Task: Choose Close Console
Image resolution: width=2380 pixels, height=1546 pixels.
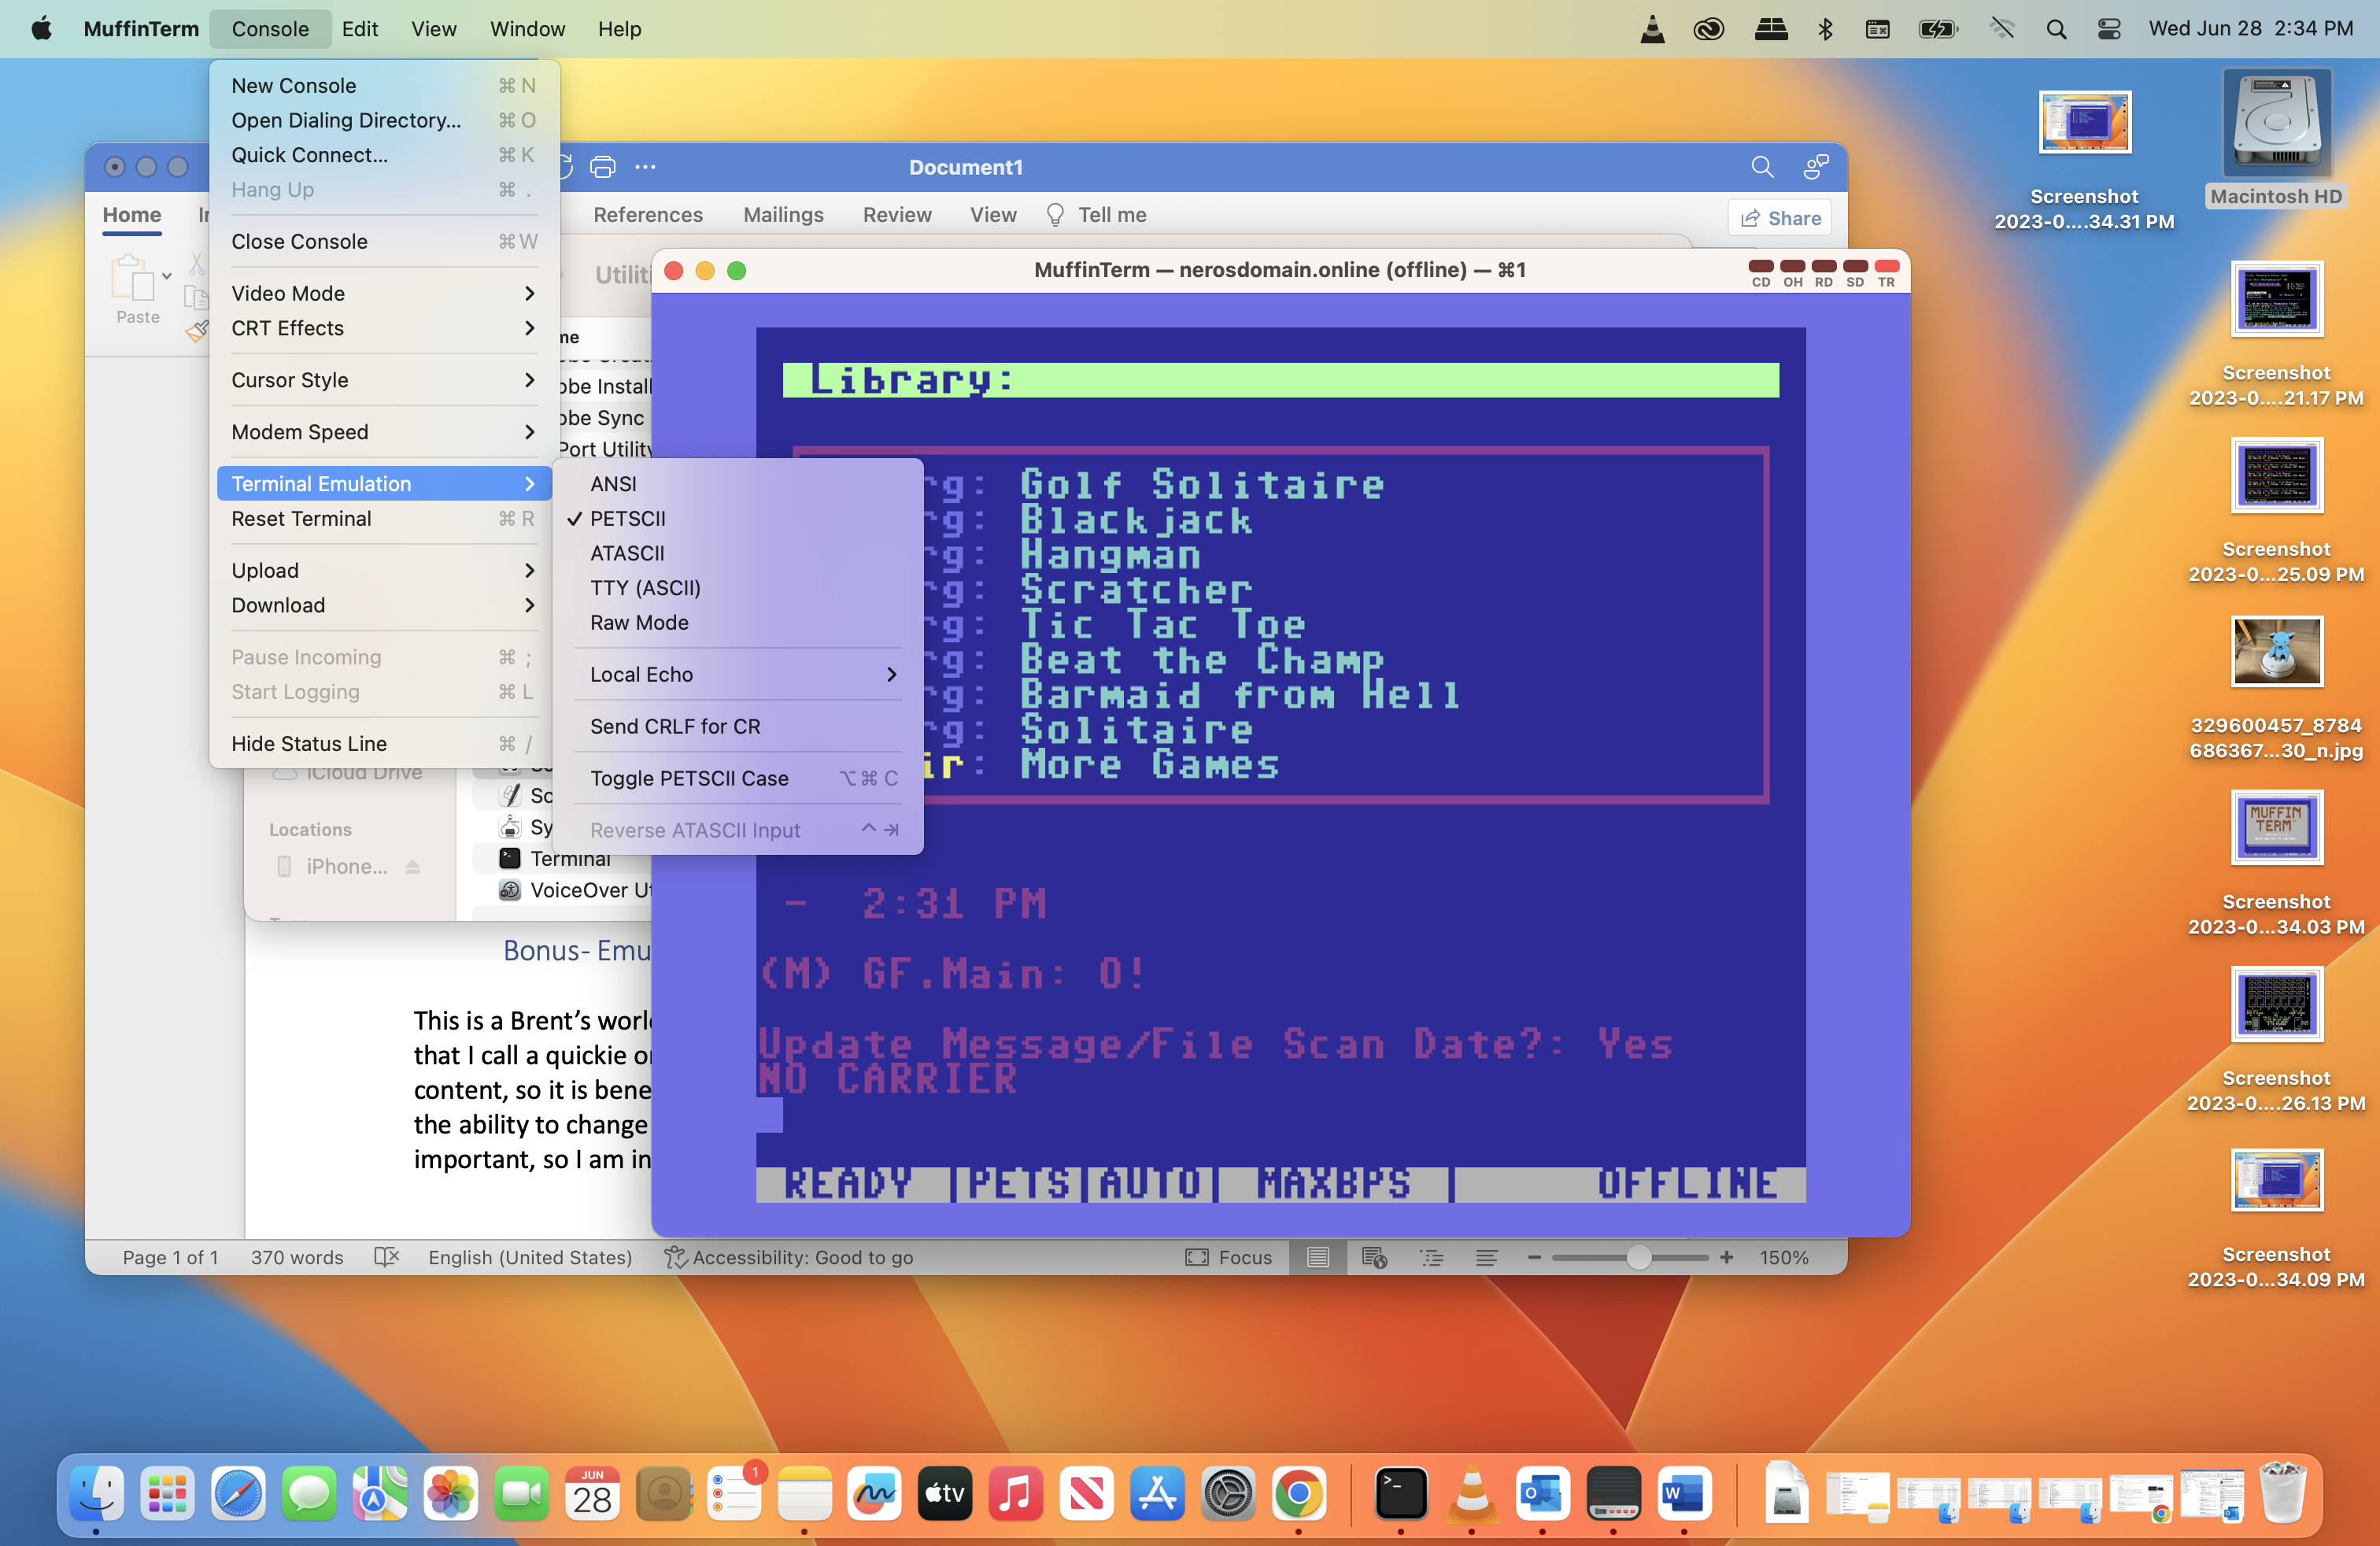Action: pos(384,241)
